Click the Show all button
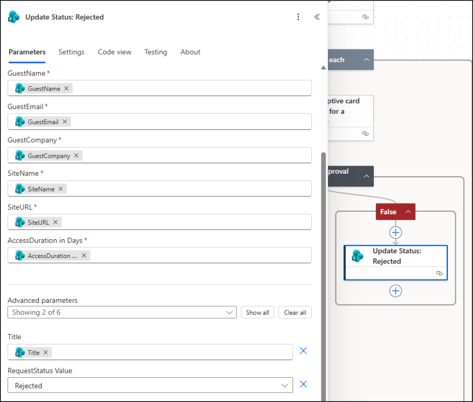The width and height of the screenshot is (473, 402). 257,312
